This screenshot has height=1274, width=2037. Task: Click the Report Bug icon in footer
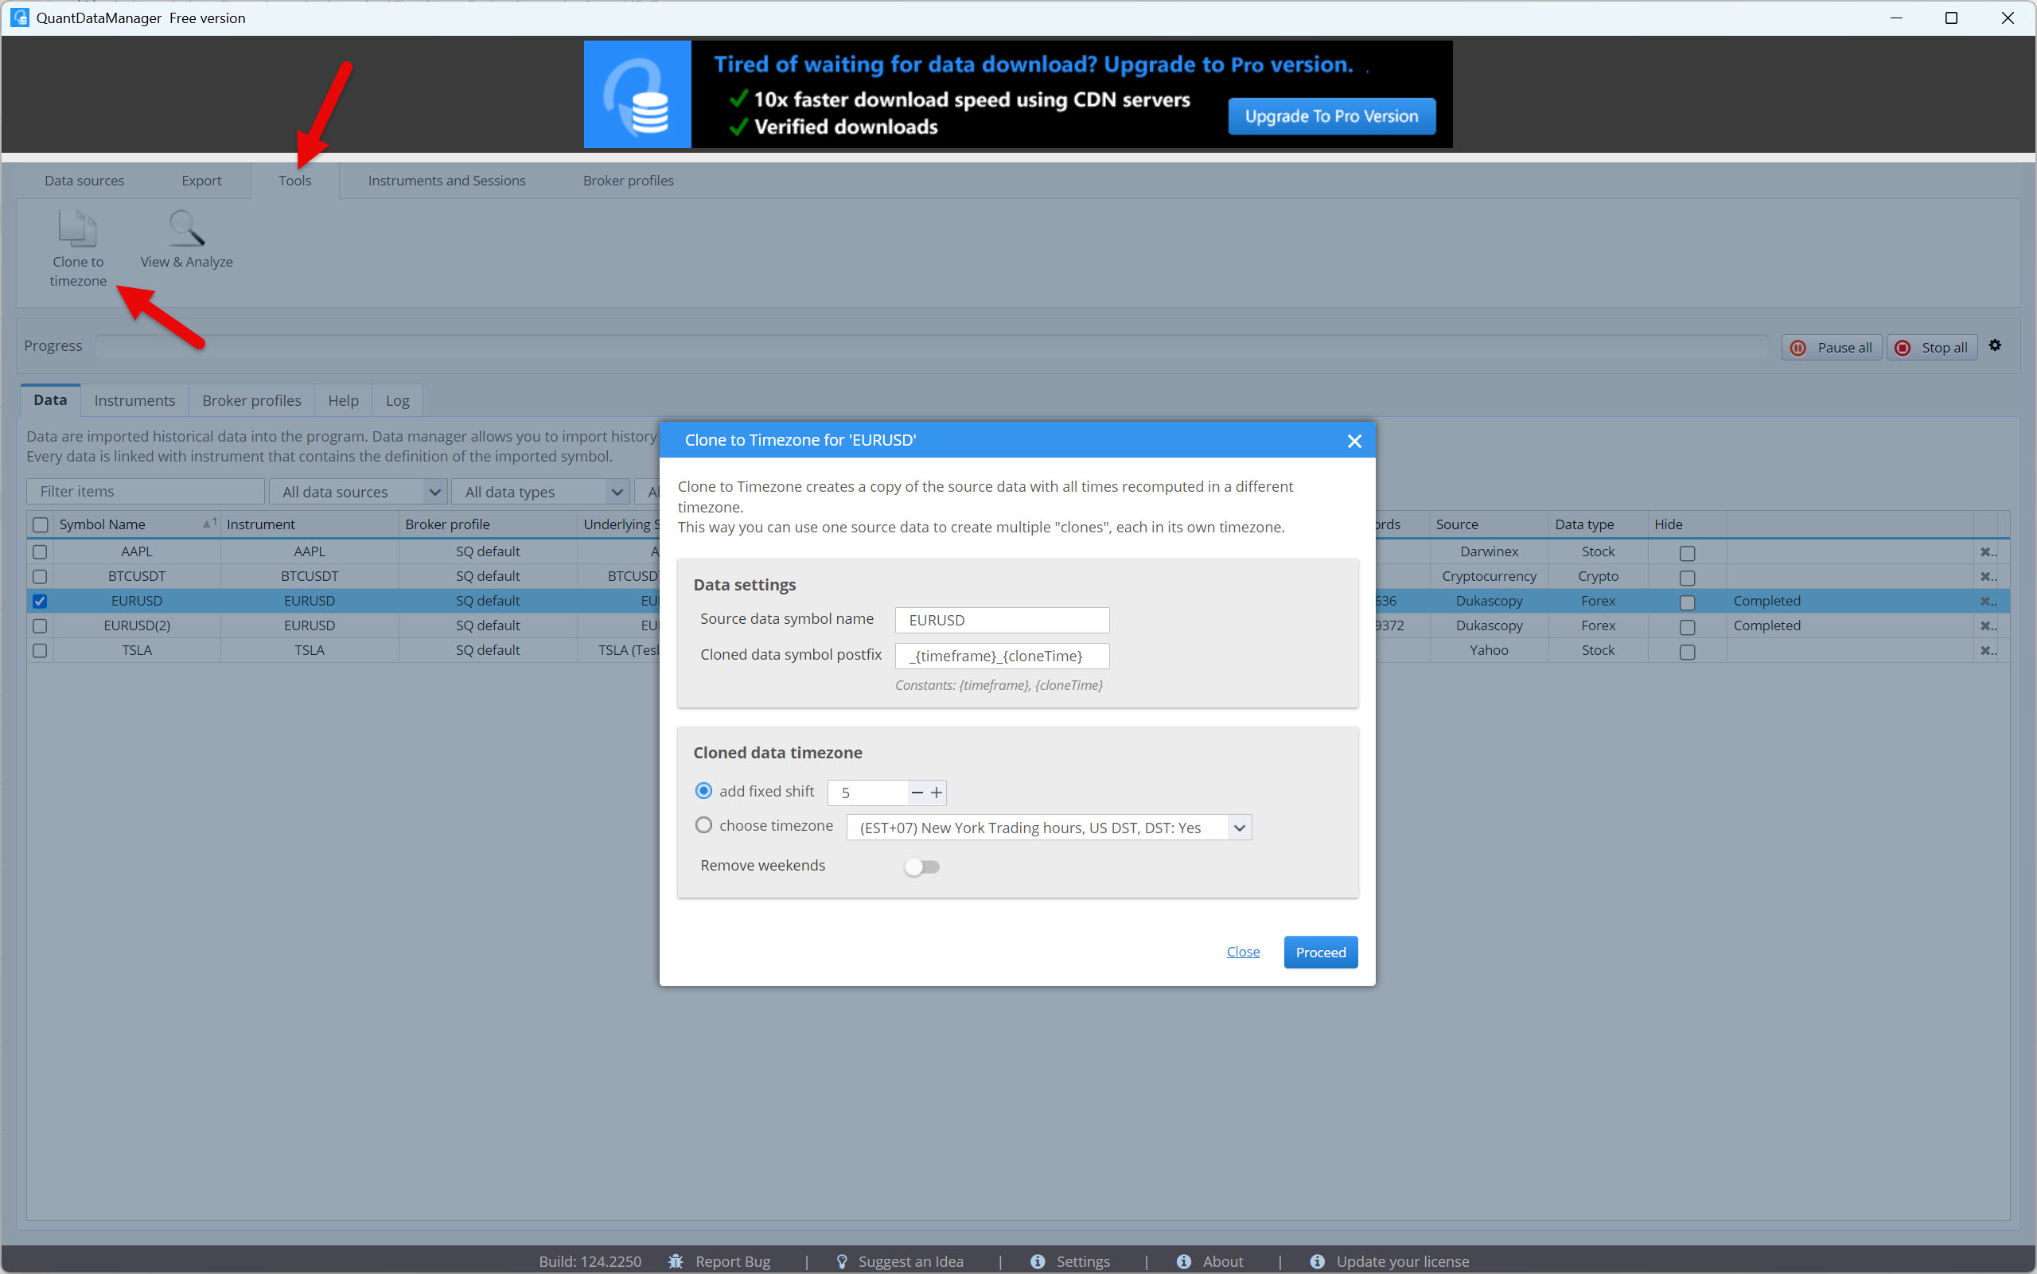tap(676, 1260)
